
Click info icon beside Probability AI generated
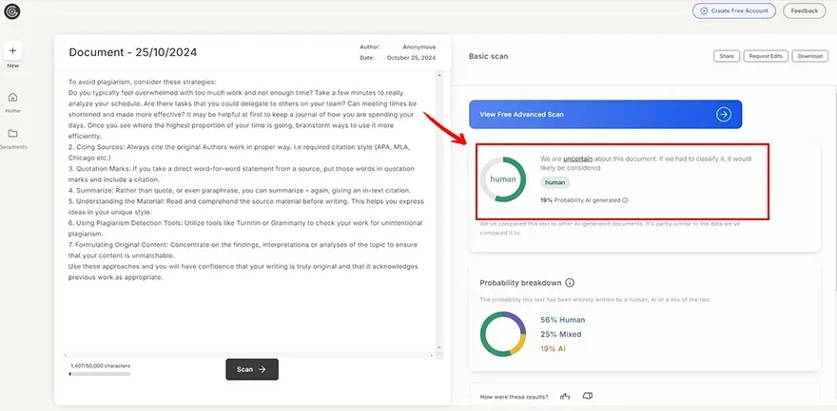pyautogui.click(x=625, y=200)
